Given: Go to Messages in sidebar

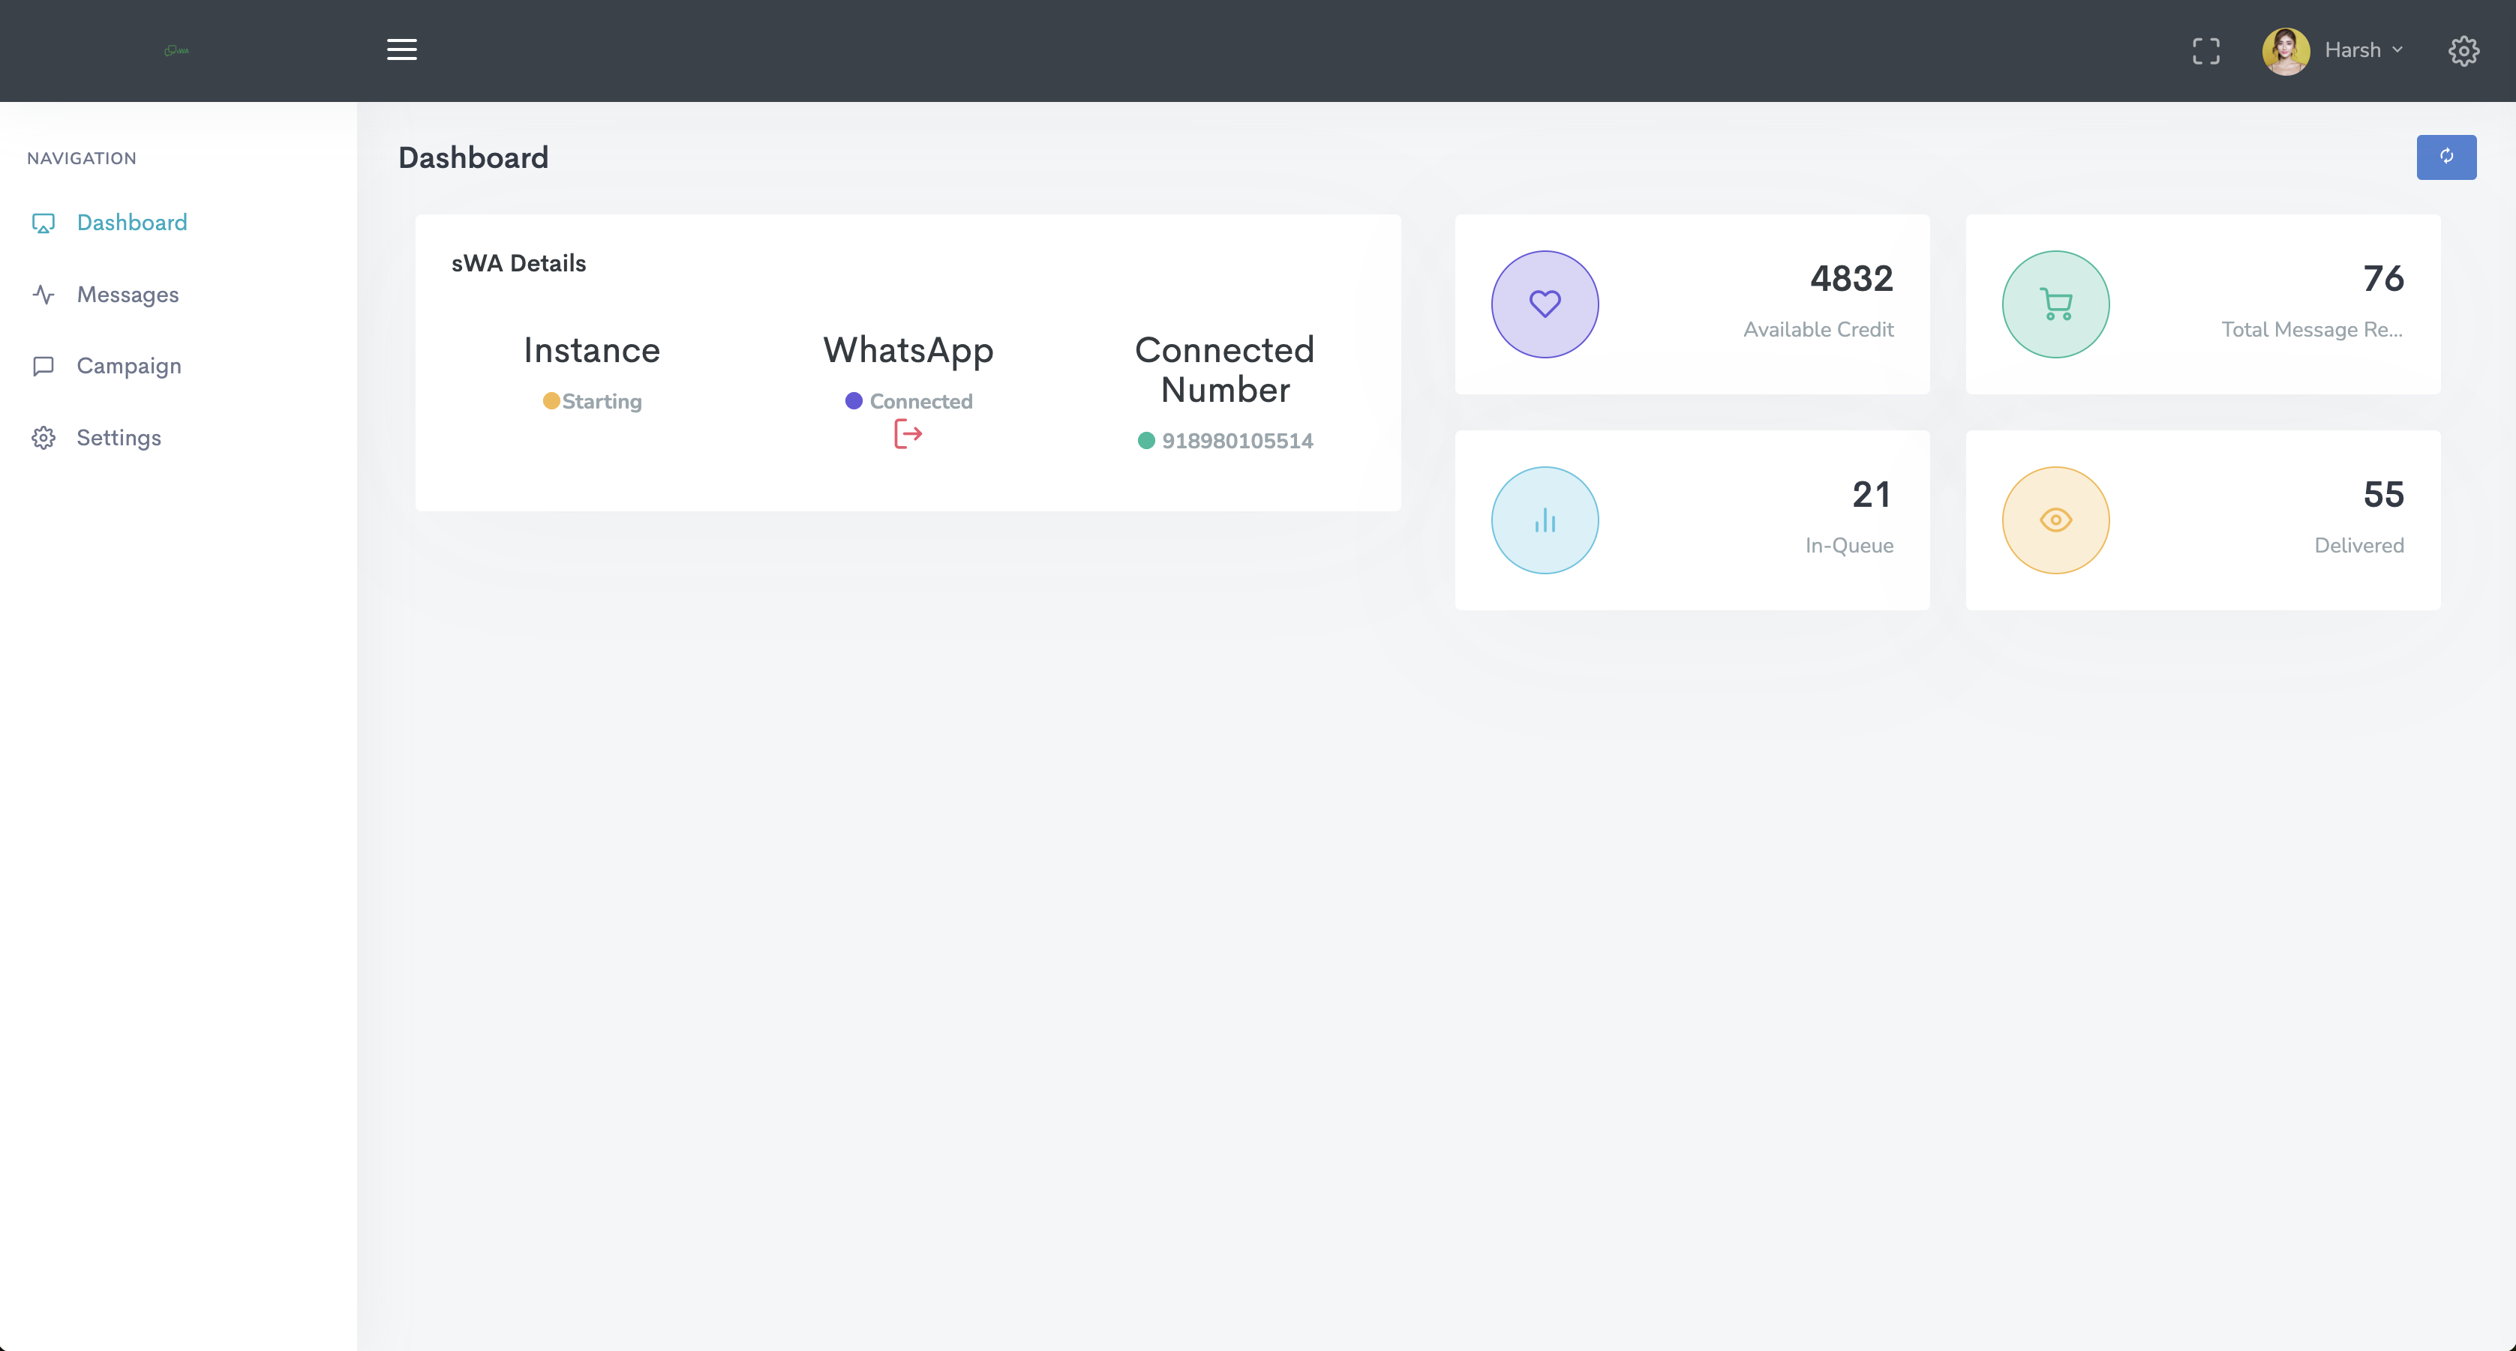Looking at the screenshot, I should (x=127, y=295).
